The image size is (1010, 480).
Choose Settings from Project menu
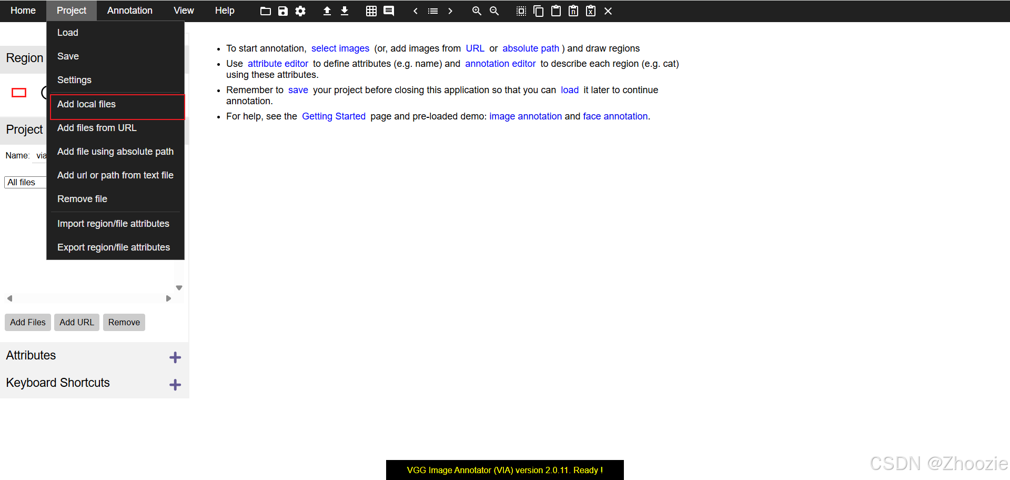point(116,80)
